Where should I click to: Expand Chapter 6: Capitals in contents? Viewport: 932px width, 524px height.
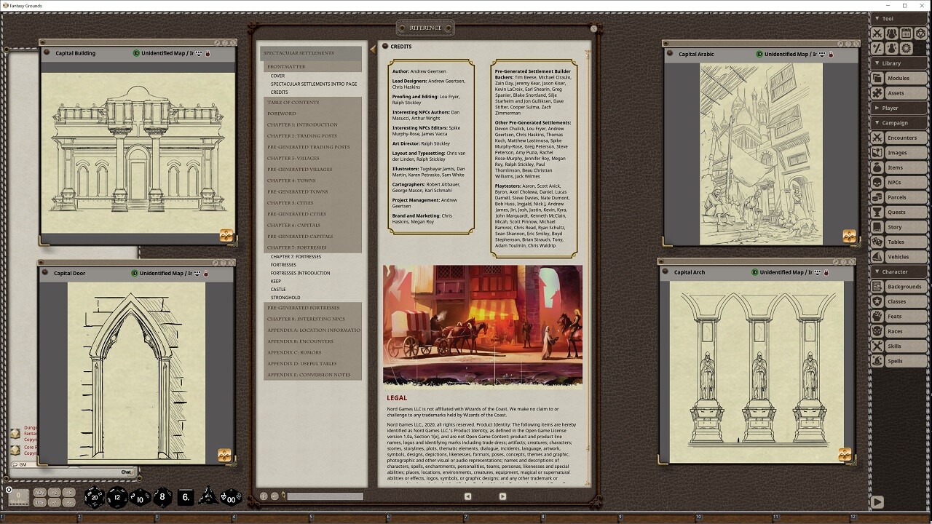pyautogui.click(x=293, y=226)
